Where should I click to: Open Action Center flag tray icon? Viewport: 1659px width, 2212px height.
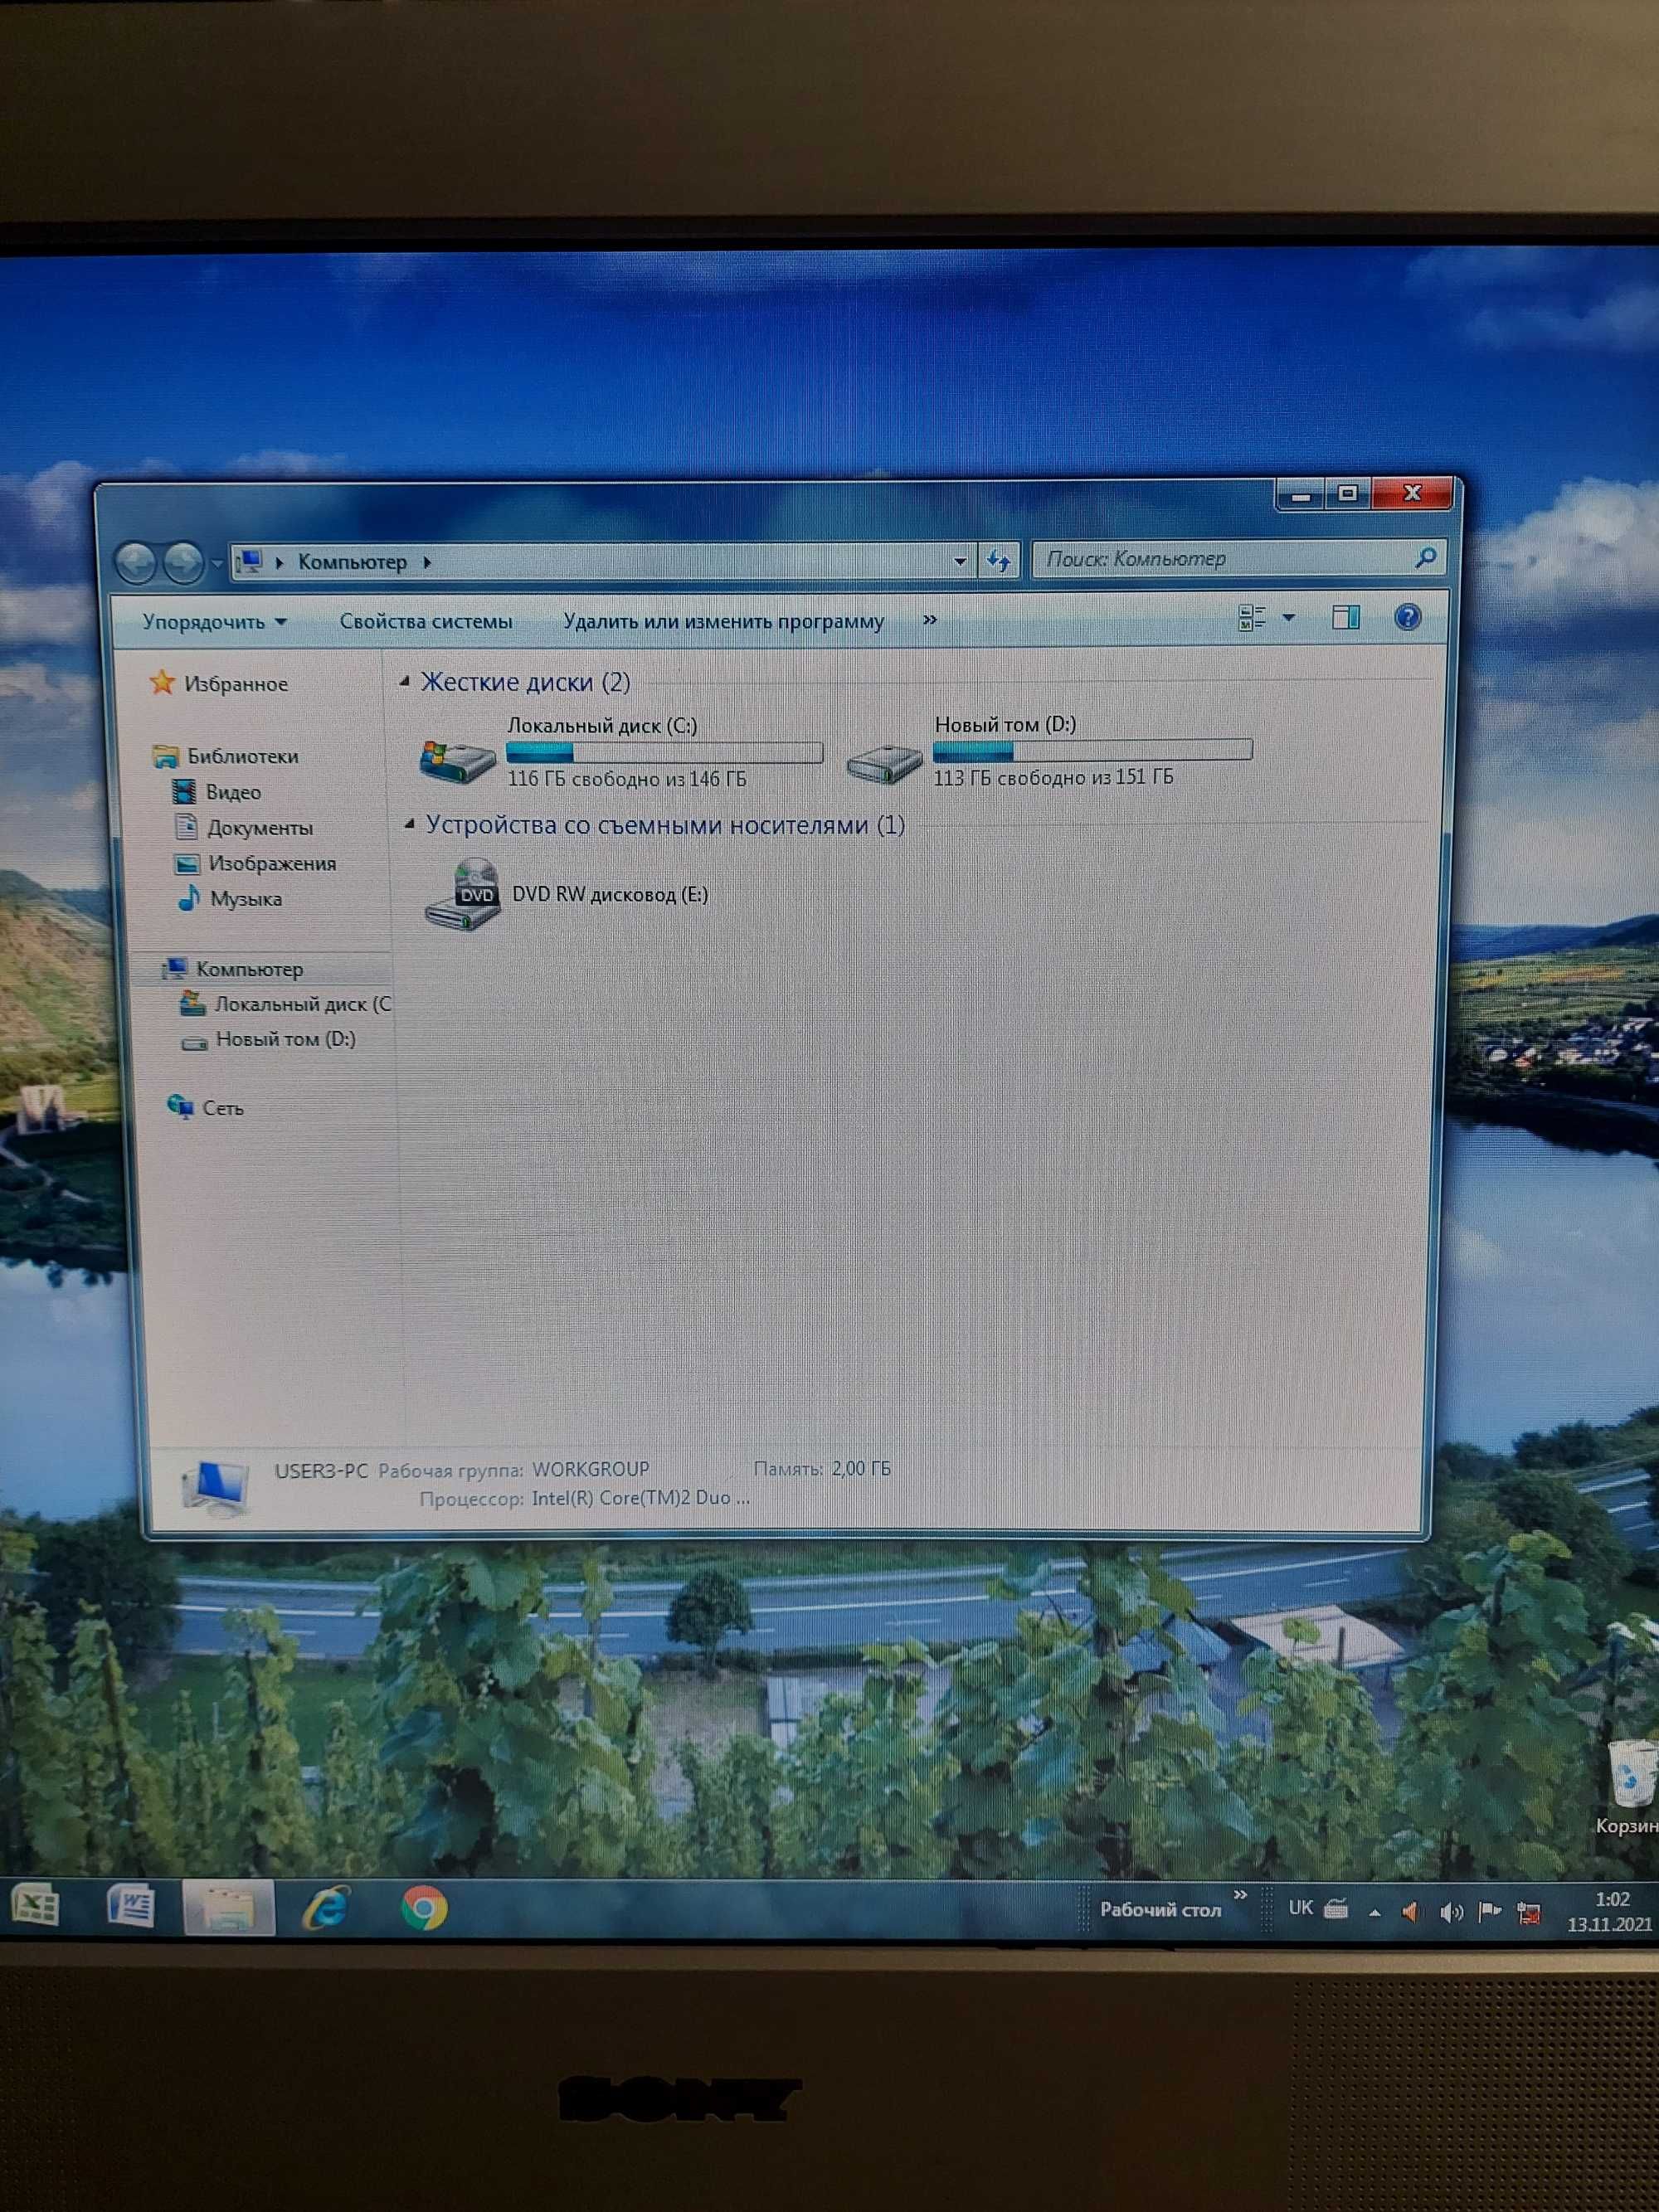click(x=1490, y=1912)
